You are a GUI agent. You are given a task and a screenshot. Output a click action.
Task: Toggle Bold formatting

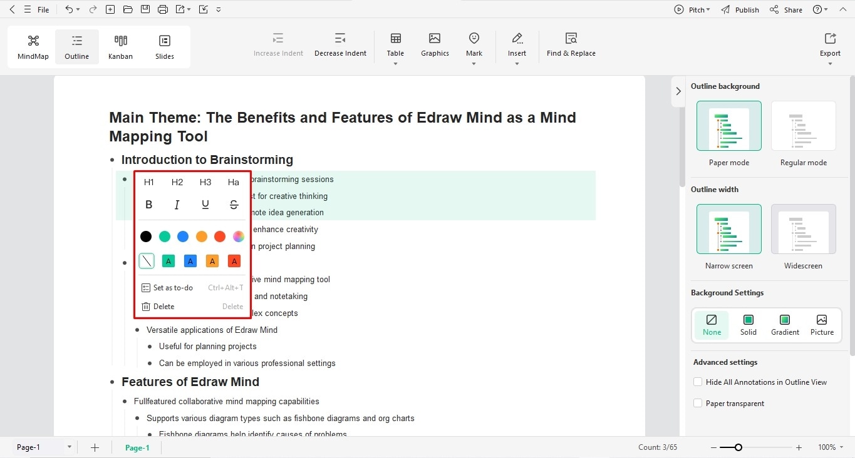[148, 205]
